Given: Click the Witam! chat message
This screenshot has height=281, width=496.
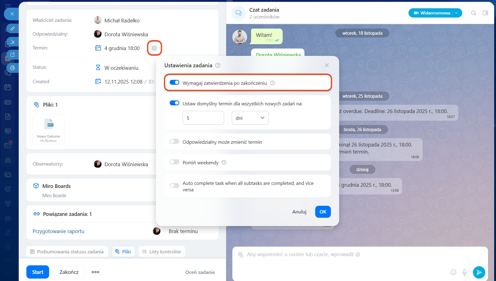Looking at the screenshot, I should point(267,37).
